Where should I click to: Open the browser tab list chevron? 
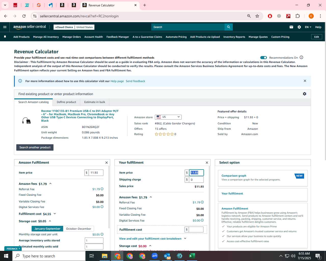[5, 5]
